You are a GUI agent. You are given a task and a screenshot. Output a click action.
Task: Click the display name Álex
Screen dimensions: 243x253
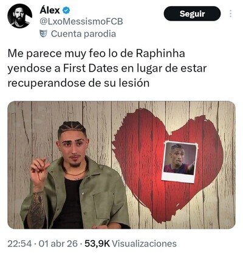tap(50, 10)
